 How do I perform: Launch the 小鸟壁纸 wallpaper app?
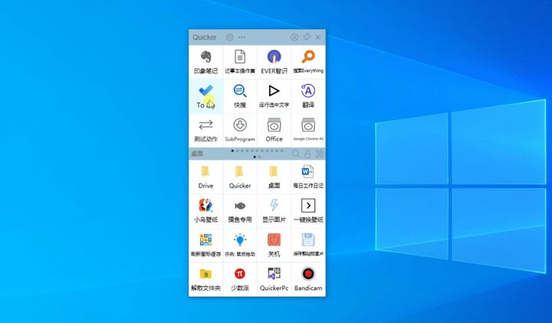click(206, 211)
